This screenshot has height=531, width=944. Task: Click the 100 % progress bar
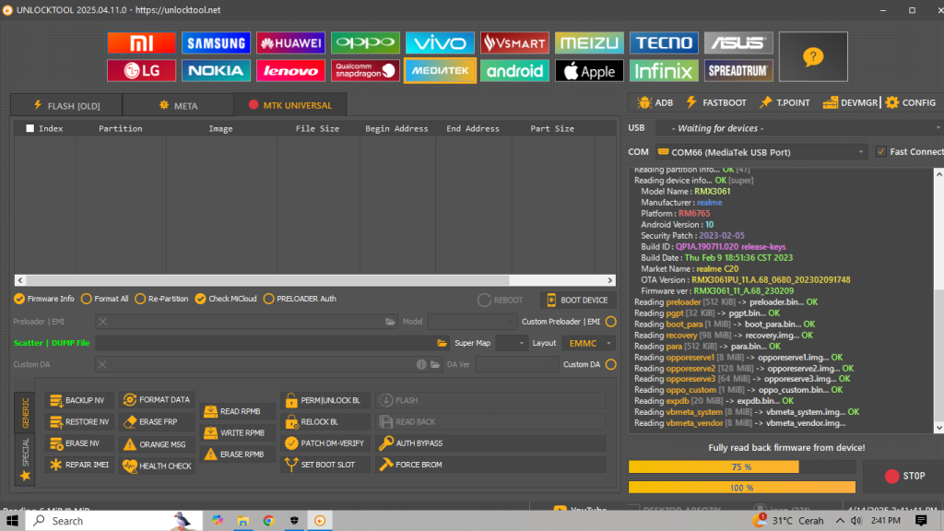[x=742, y=488]
